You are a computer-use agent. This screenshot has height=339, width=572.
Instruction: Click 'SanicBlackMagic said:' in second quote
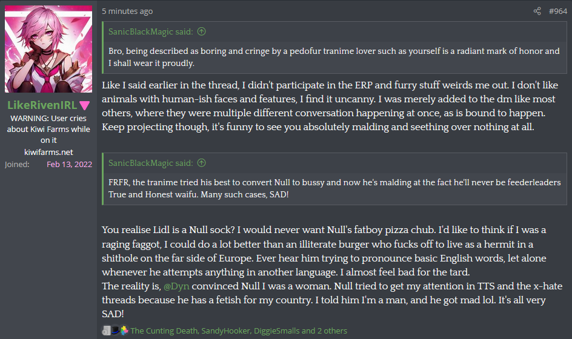(151, 162)
